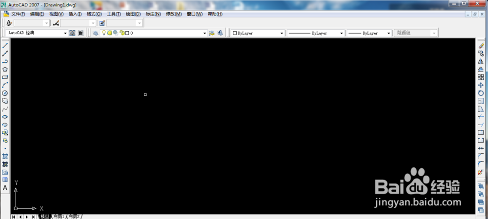Viewport: 488px width, 219px height.
Task: Select the Rotate tool
Action: (x=481, y=93)
